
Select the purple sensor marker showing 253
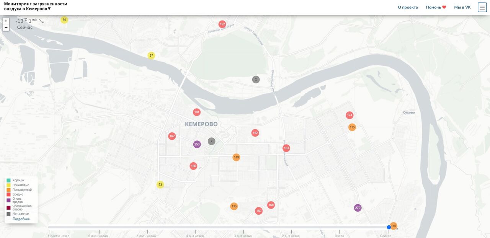pos(197,144)
